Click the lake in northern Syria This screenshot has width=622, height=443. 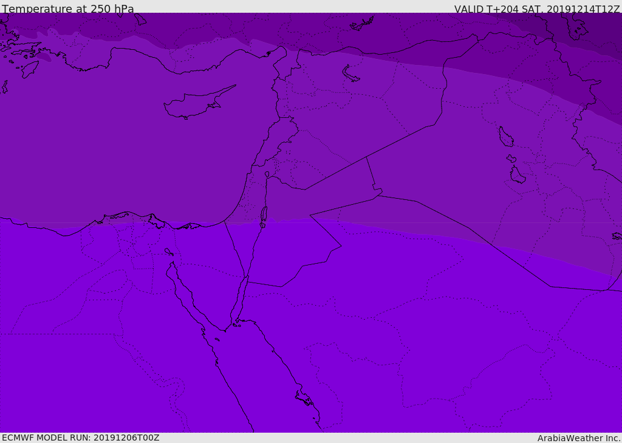pos(349,74)
